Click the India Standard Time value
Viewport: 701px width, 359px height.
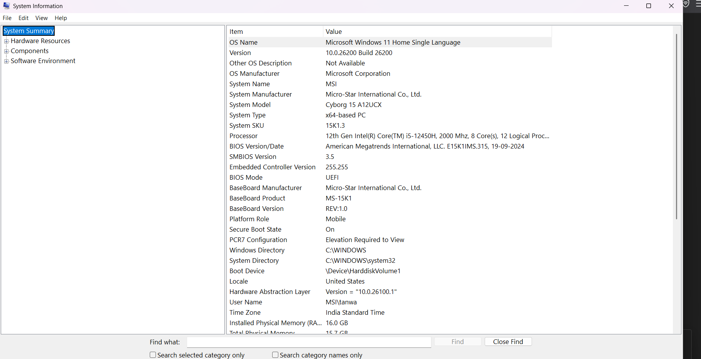(x=355, y=312)
